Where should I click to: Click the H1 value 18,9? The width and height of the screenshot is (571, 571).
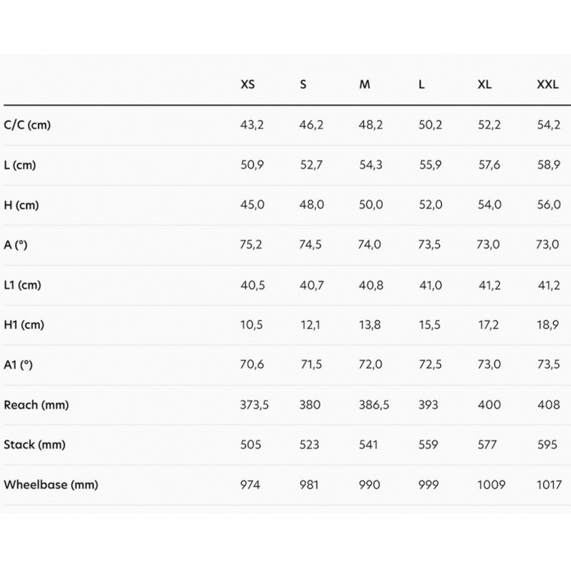[547, 325]
